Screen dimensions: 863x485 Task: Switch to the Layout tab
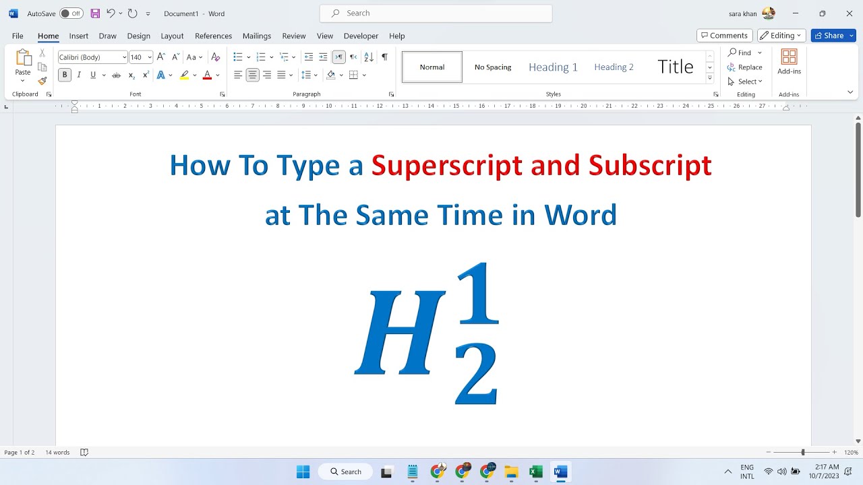click(172, 36)
